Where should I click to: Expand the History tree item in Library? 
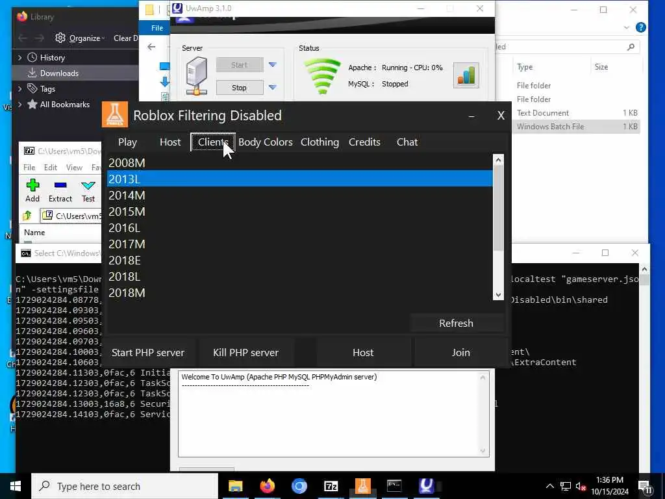tap(19, 58)
